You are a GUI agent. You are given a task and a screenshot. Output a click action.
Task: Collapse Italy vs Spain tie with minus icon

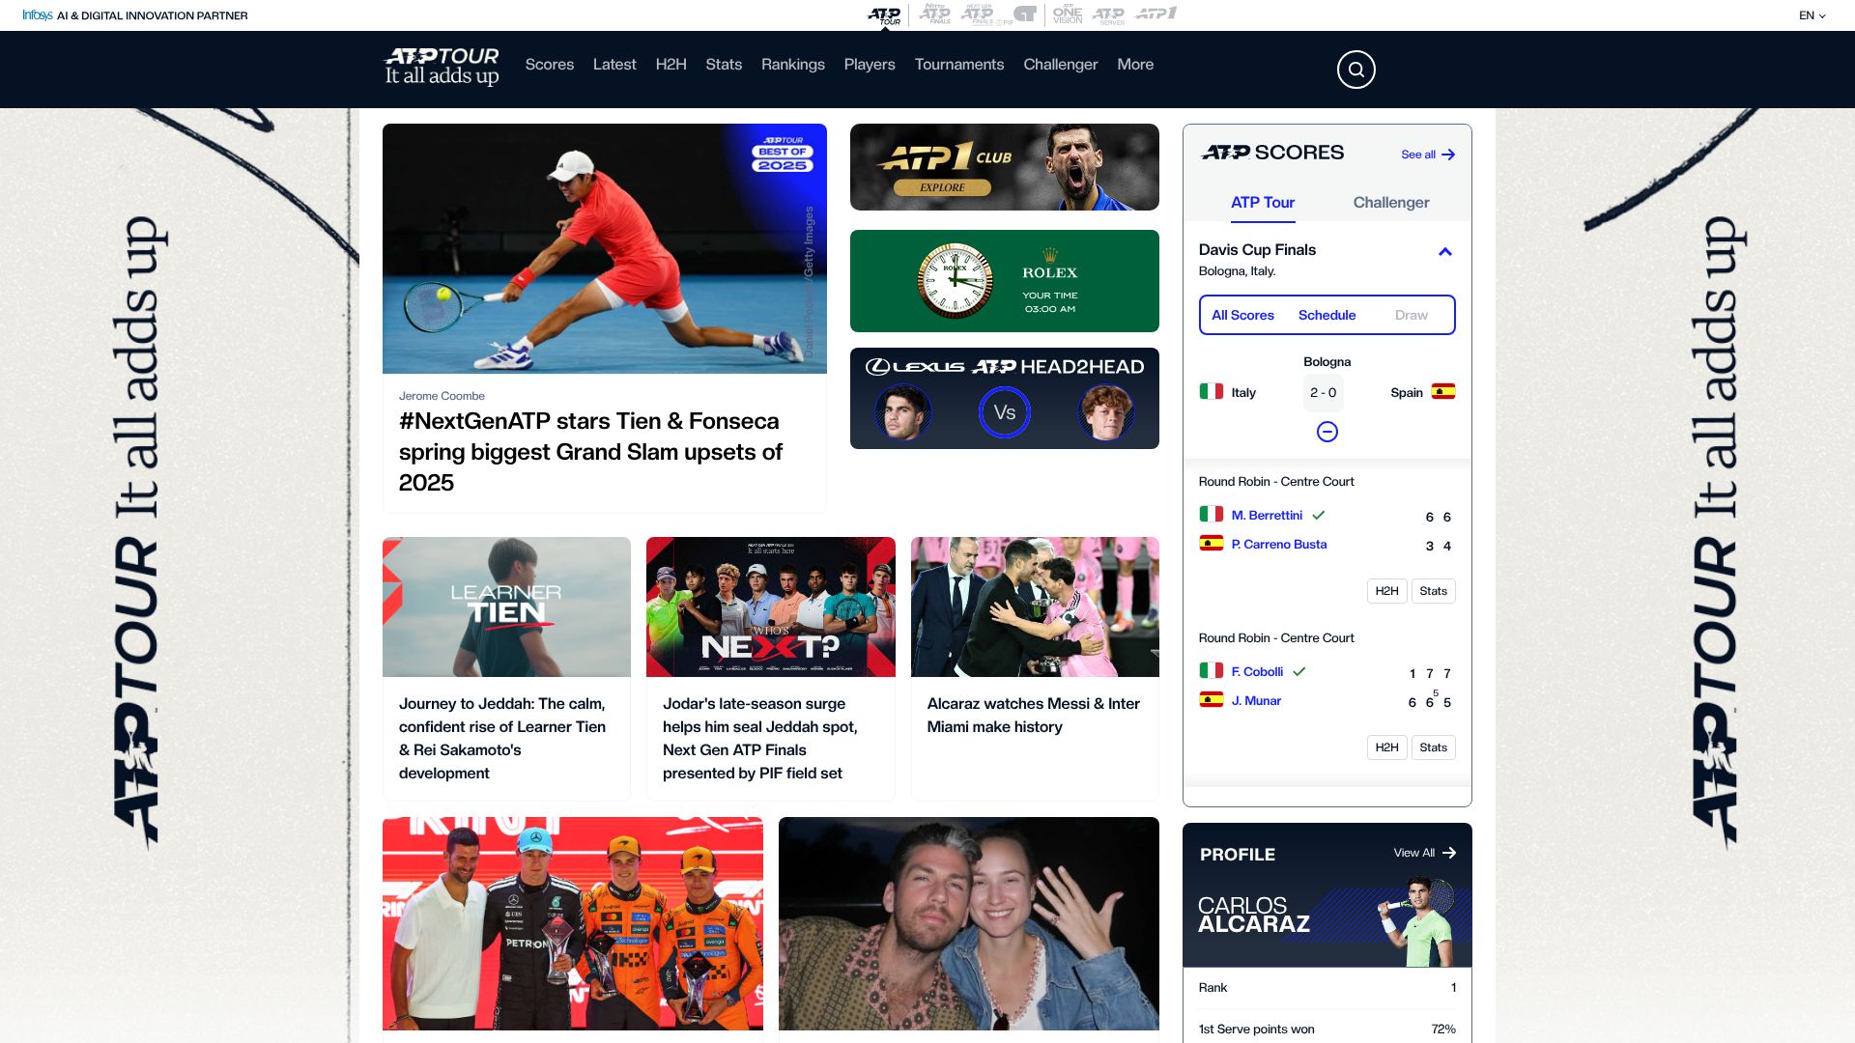pyautogui.click(x=1327, y=432)
